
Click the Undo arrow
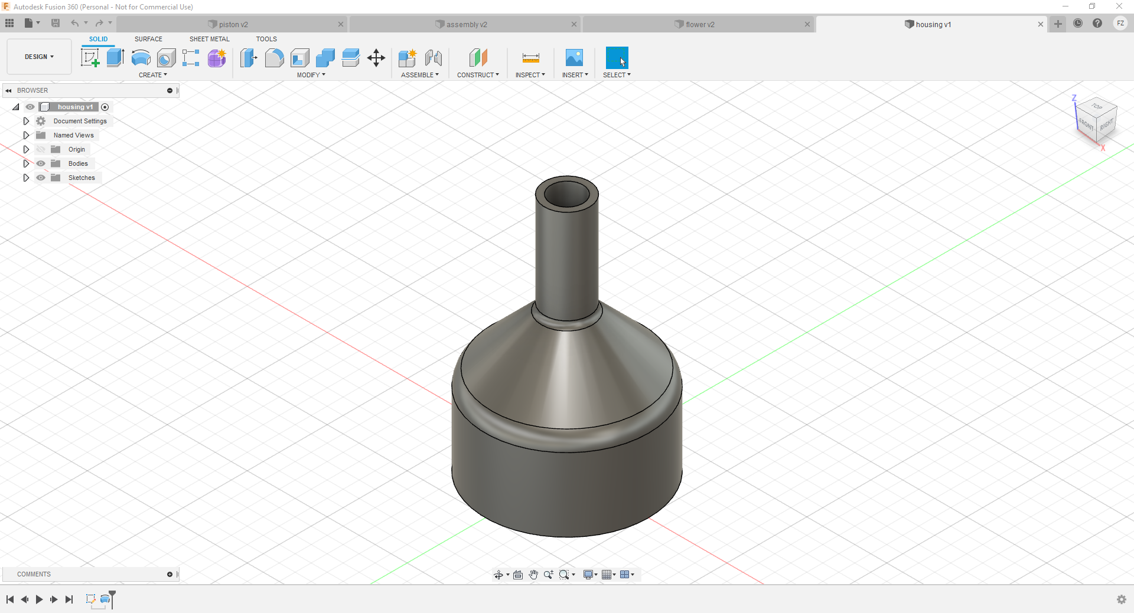point(75,23)
